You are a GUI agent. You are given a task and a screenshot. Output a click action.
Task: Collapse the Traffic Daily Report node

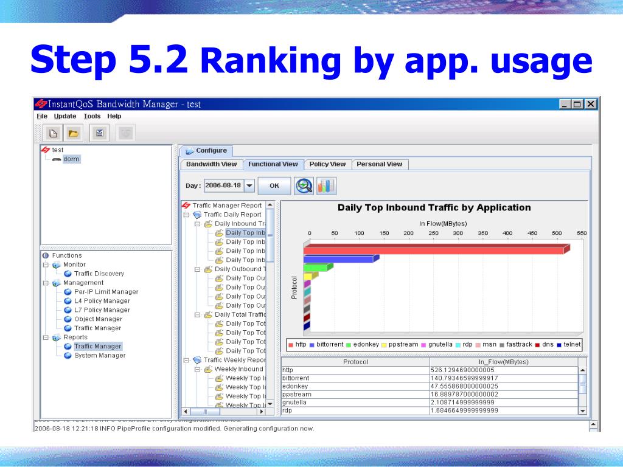(x=186, y=215)
